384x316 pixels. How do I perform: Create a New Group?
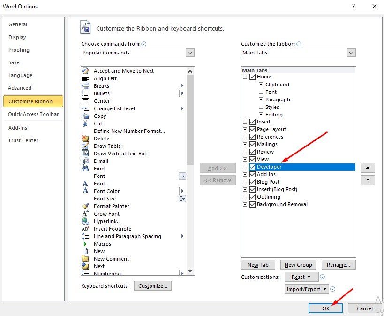(x=298, y=265)
